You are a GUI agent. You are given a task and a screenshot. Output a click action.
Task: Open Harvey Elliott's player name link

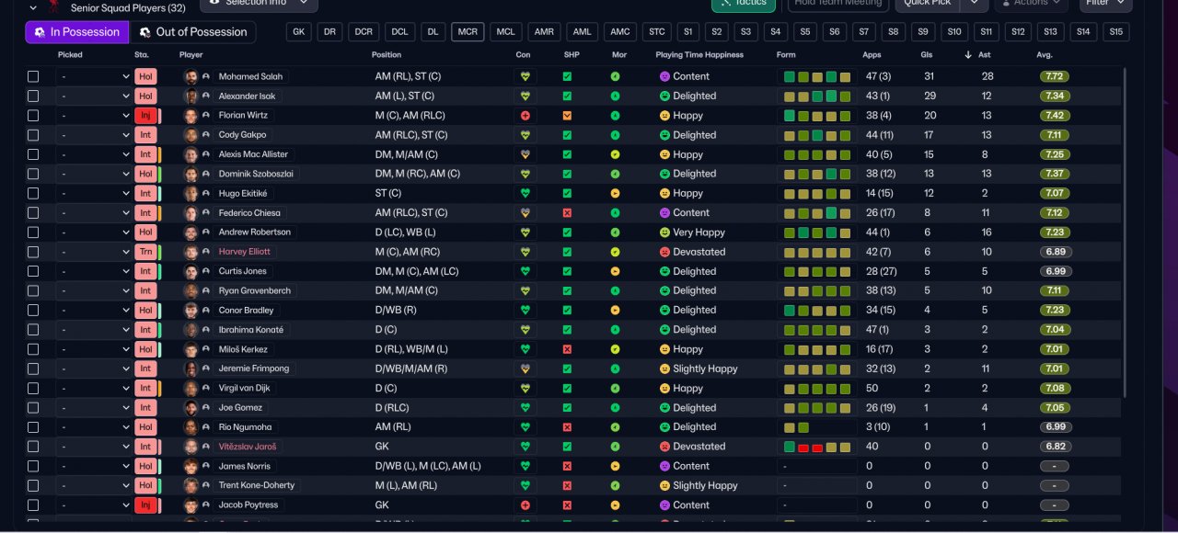pyautogui.click(x=244, y=252)
